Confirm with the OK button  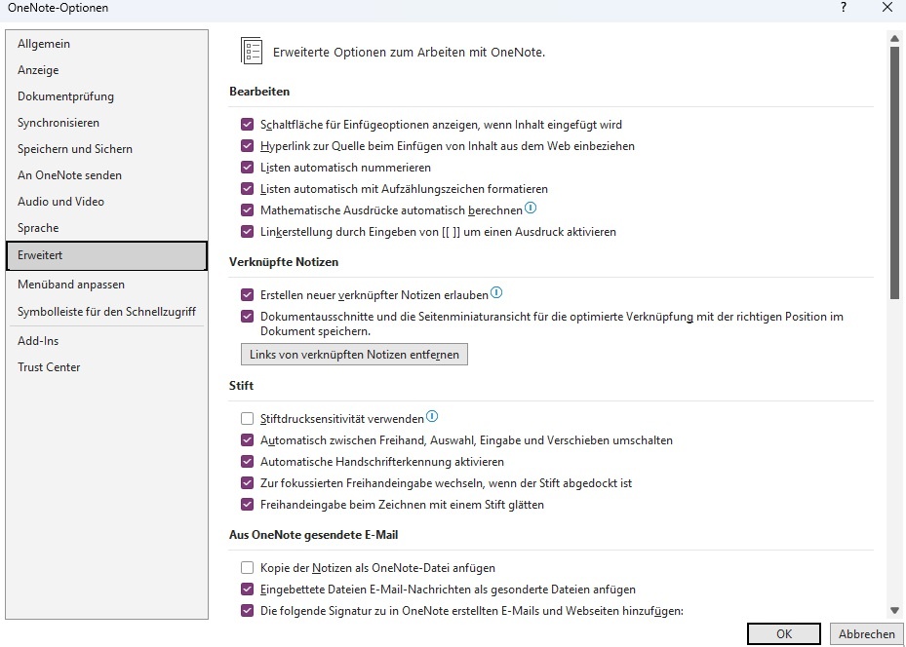pyautogui.click(x=783, y=633)
